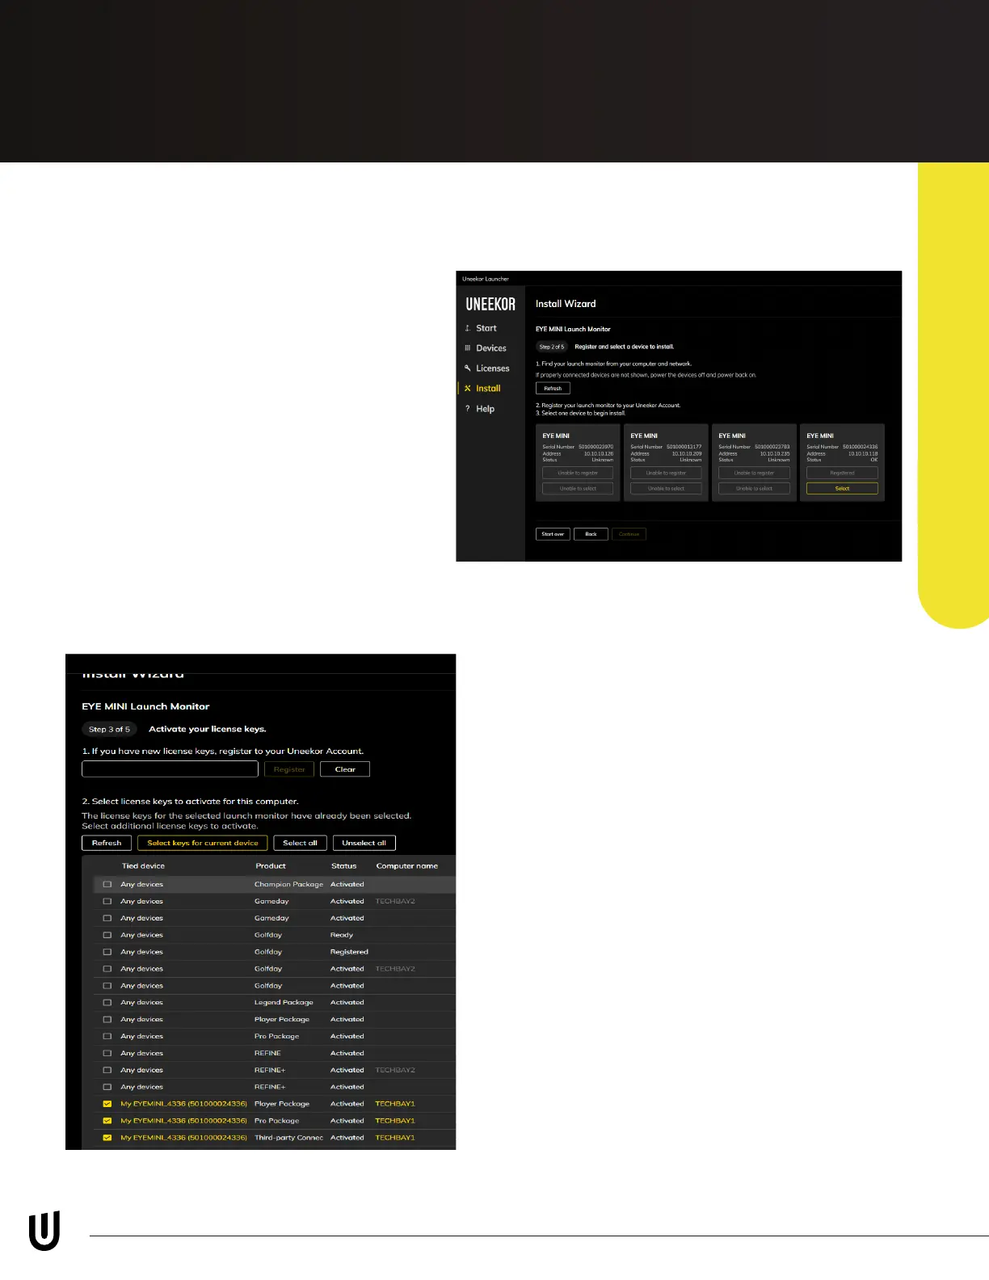Screen dimensions: 989x1280
Task: Click the Register license key button
Action: (x=289, y=769)
